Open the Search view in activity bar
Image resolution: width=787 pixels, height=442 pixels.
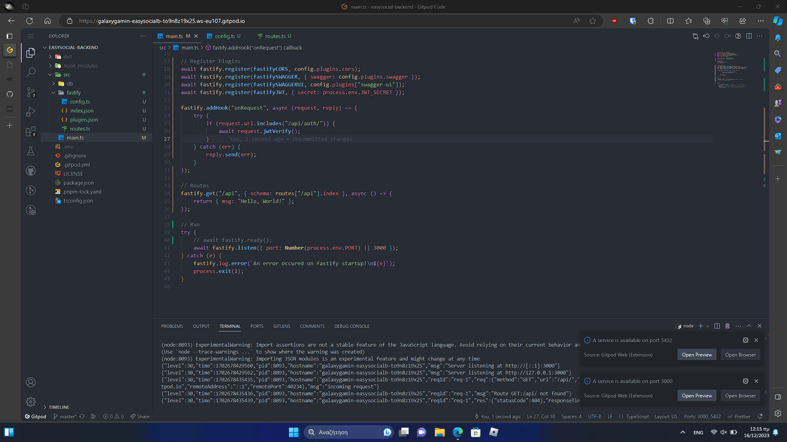pyautogui.click(x=31, y=72)
